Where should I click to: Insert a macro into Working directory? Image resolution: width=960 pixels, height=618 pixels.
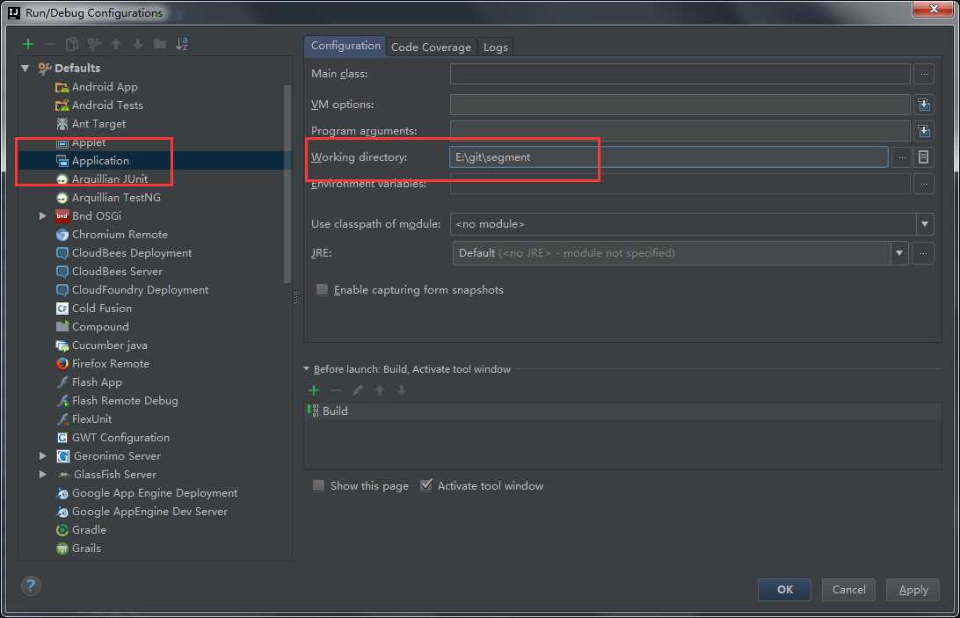tap(923, 157)
